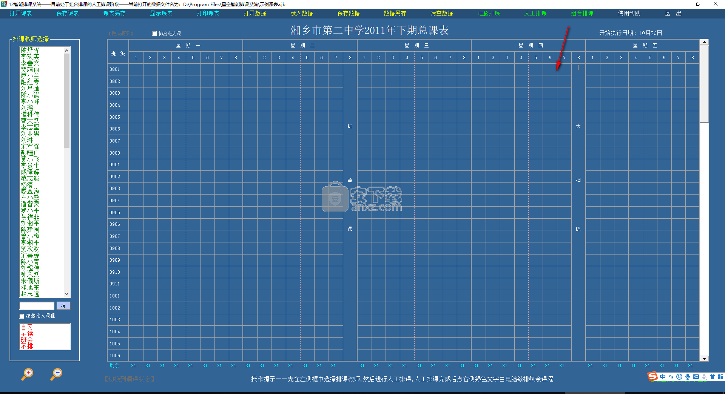Click the teacher list scroll-down arrow

67,294
